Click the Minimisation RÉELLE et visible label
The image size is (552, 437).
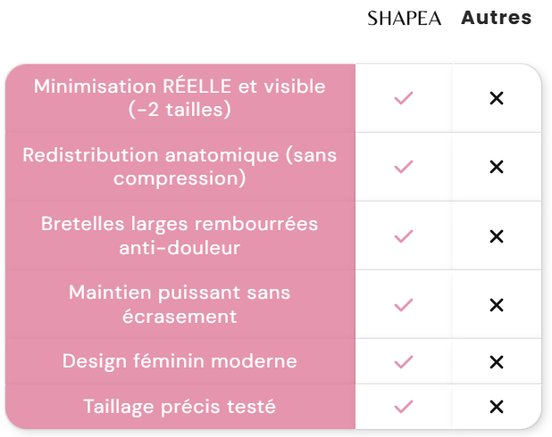coord(180,98)
